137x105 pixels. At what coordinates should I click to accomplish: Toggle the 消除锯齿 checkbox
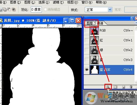tap(45, 9)
